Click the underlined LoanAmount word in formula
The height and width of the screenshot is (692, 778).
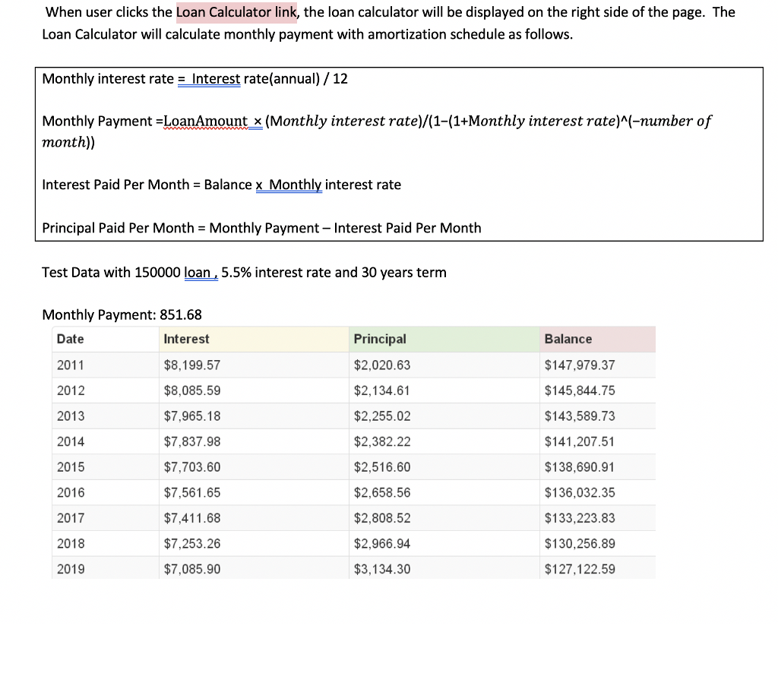(205, 122)
